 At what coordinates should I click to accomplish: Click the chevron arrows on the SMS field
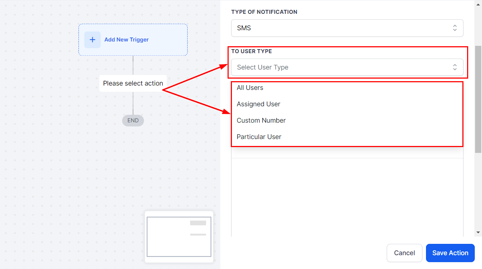tap(455, 28)
